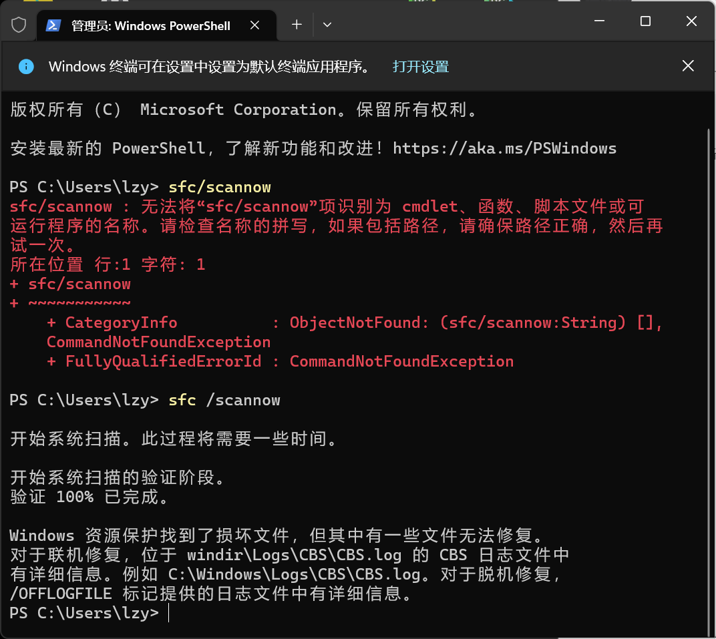Screen dimensions: 716x639
Task: Click the minimize button
Action: (x=598, y=21)
